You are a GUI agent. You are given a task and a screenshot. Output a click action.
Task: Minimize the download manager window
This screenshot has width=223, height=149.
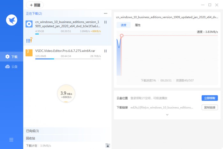coord(203,5)
